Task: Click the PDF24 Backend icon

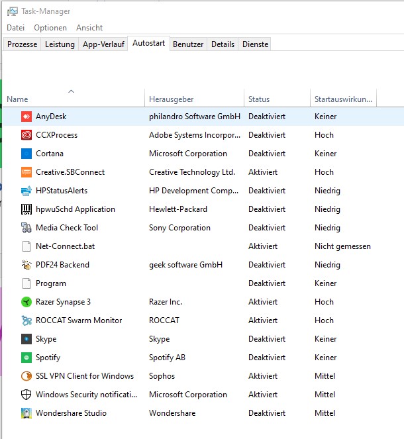Action: [26, 265]
